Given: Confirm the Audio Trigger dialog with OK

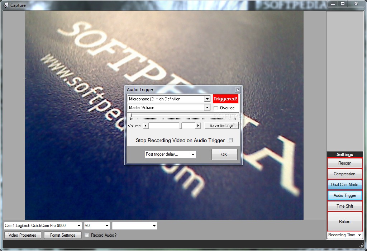Looking at the screenshot, I should pos(224,155).
